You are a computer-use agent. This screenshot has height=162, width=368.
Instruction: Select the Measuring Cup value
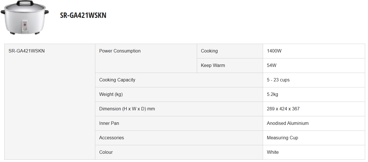click(282, 138)
